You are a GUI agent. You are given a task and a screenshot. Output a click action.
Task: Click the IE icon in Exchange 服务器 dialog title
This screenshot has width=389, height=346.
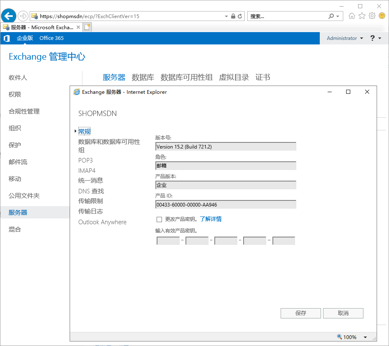pos(77,92)
